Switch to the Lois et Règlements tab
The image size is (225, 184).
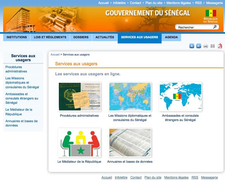(x=50, y=37)
